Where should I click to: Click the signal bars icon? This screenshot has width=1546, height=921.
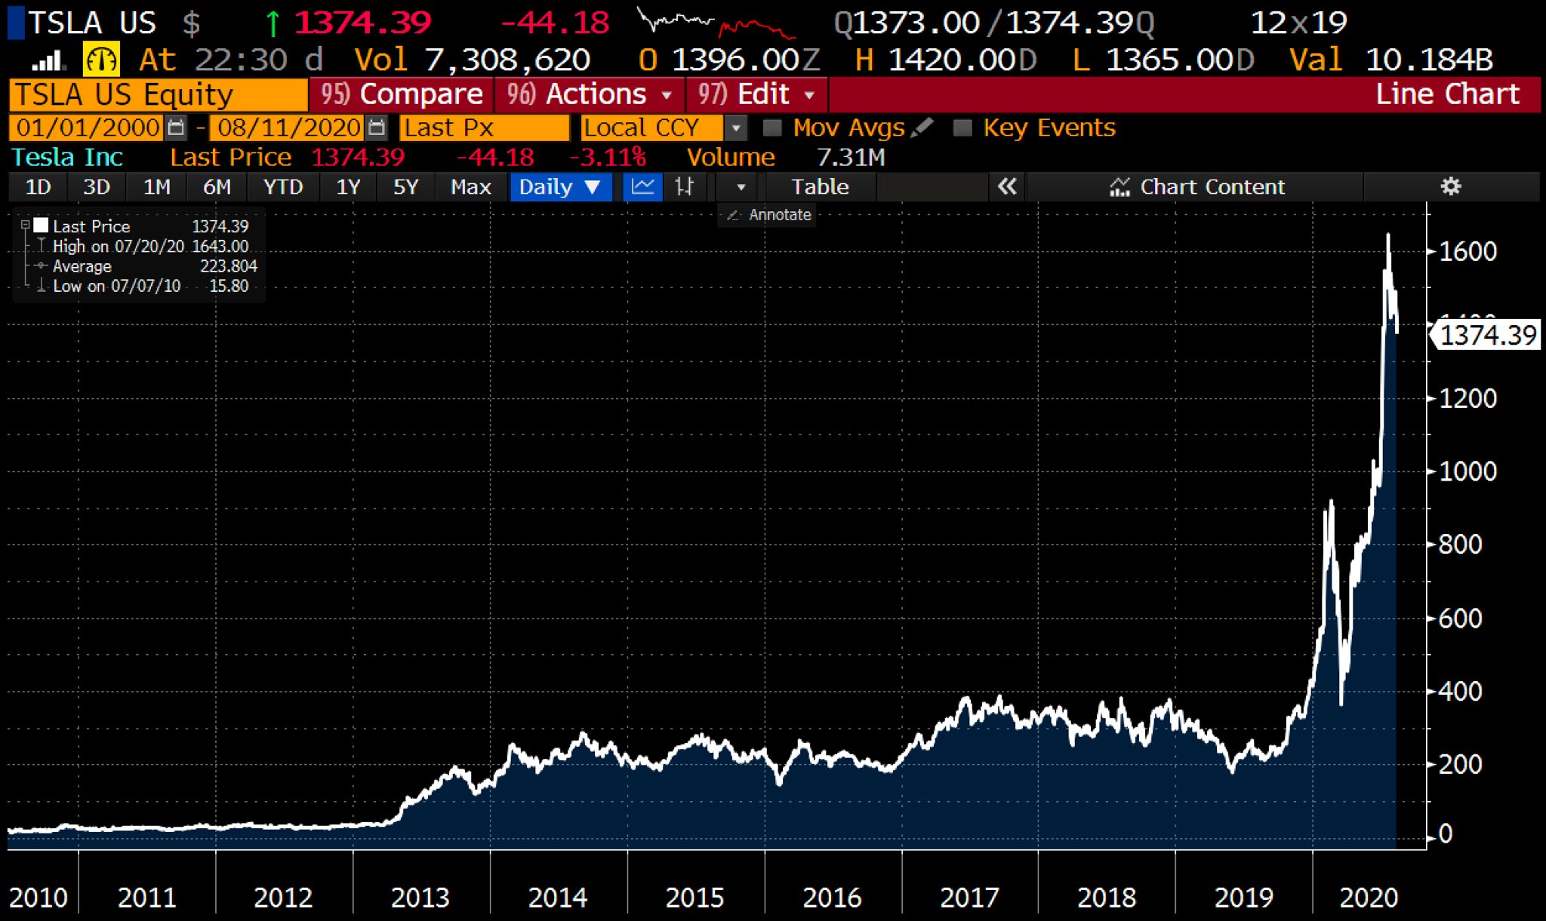pyautogui.click(x=47, y=60)
